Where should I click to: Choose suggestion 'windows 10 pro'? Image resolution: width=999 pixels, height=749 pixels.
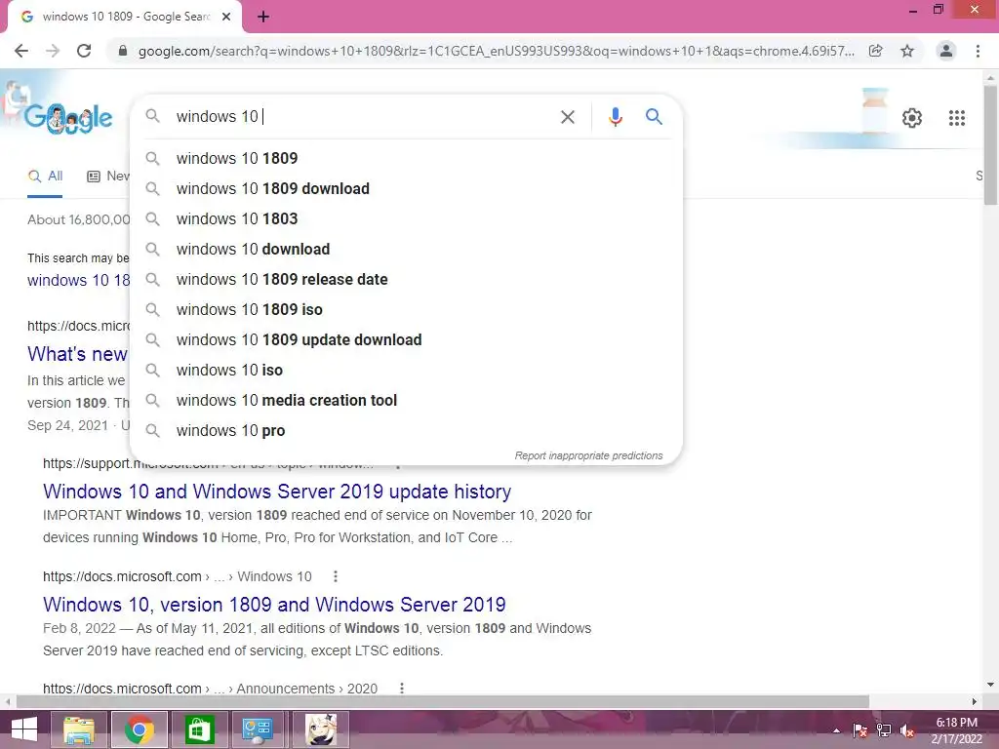tap(406, 430)
